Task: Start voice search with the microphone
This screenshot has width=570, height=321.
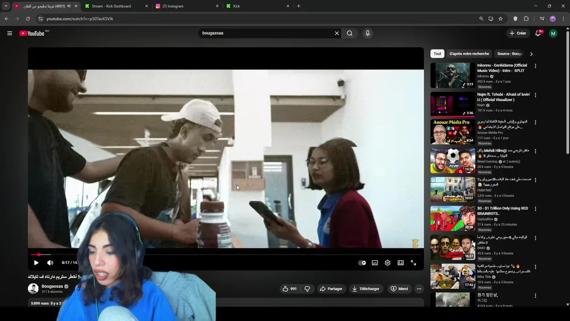Action: click(x=367, y=33)
